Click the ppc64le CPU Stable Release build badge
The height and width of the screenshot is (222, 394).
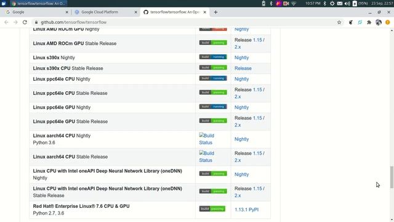[x=213, y=92]
